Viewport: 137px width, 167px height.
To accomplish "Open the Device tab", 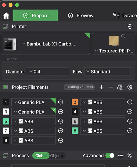I will pos(125,16).
